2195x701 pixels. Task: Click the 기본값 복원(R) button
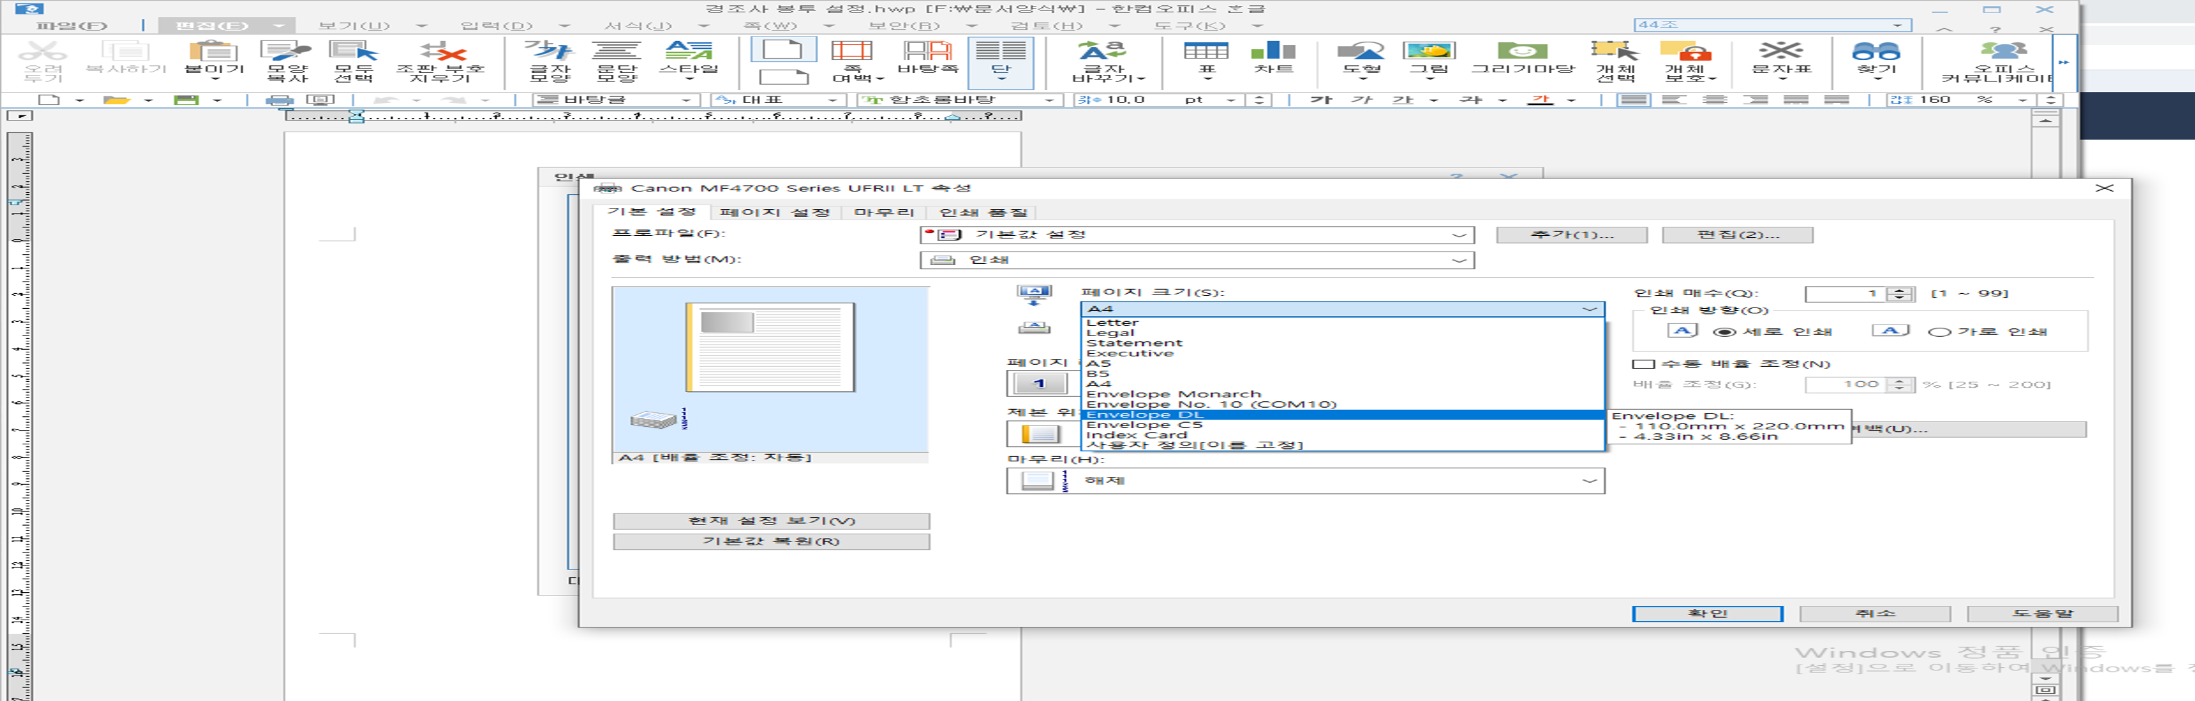[x=771, y=542]
